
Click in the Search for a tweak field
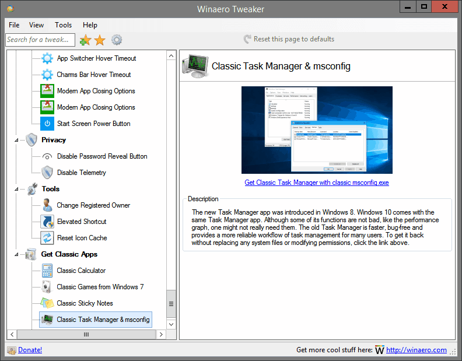point(40,40)
